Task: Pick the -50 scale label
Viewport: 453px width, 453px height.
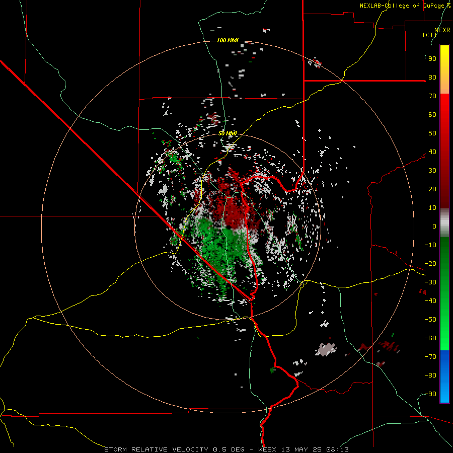Action: 430,320
